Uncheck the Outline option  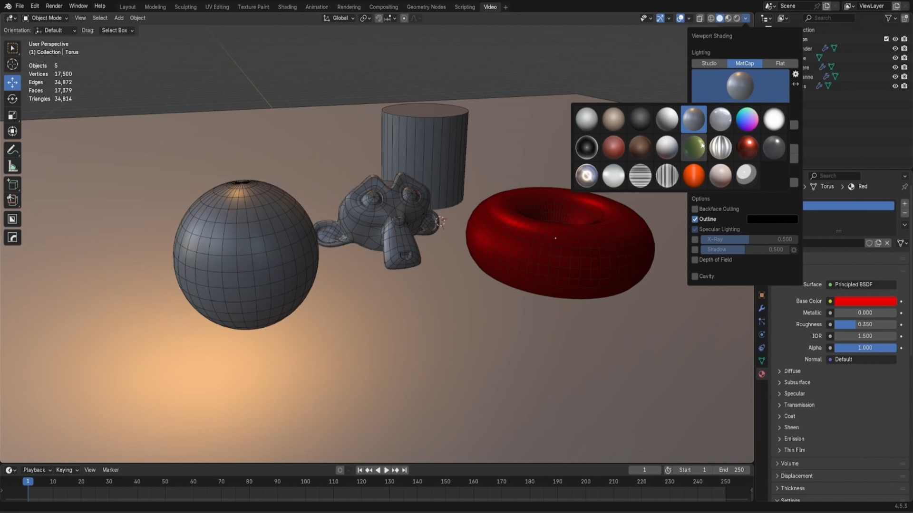tap(695, 219)
